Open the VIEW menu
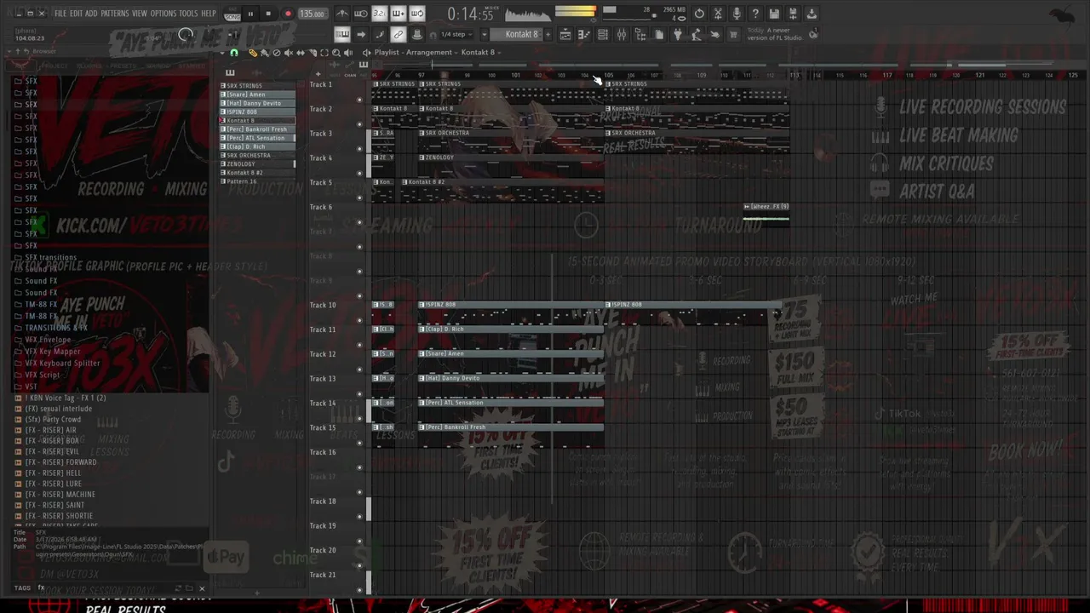 pos(140,14)
